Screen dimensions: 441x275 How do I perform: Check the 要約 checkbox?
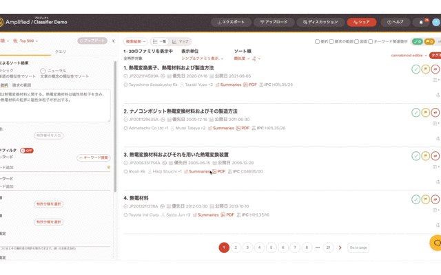point(317,41)
